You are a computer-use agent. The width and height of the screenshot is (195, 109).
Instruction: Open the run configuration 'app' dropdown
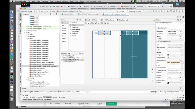(123, 11)
